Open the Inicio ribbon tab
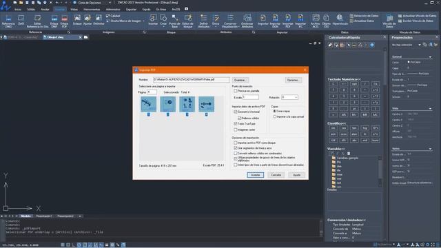 18,9
